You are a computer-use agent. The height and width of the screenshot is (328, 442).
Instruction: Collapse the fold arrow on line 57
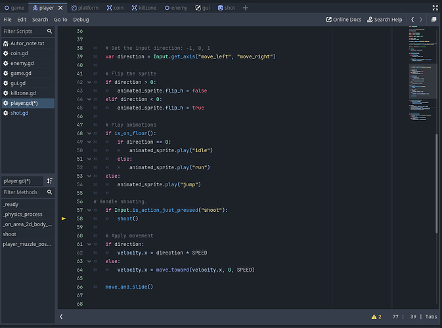click(89, 210)
